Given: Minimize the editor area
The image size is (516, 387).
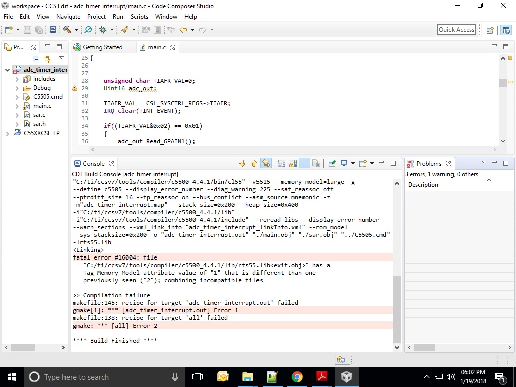Looking at the screenshot, I should click(x=494, y=46).
